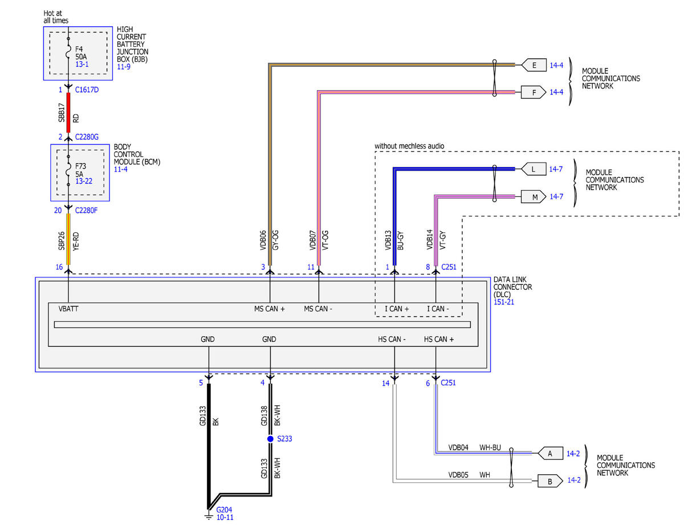This screenshot has height=529, width=684.
Task: Follow the 10-11 ground reference link
Action: click(x=224, y=517)
